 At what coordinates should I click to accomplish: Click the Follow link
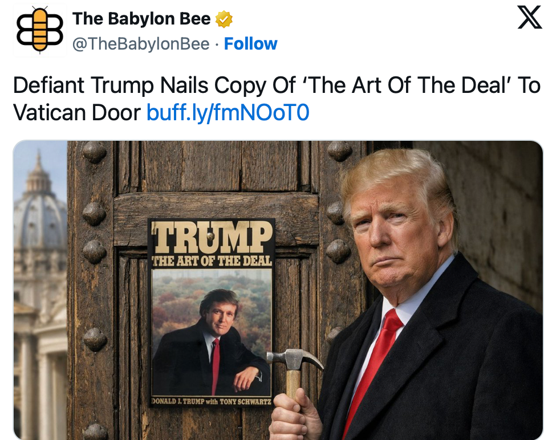tap(250, 44)
